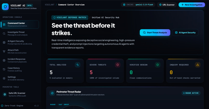The image size is (209, 109).
Task: Click 'Out-of-band checks warranted' text
Action: tap(185, 78)
